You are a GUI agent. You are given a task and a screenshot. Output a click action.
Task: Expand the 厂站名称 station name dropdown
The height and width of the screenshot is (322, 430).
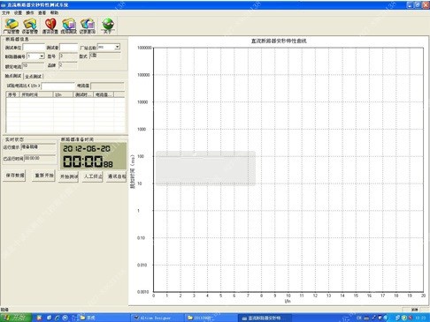(118, 47)
